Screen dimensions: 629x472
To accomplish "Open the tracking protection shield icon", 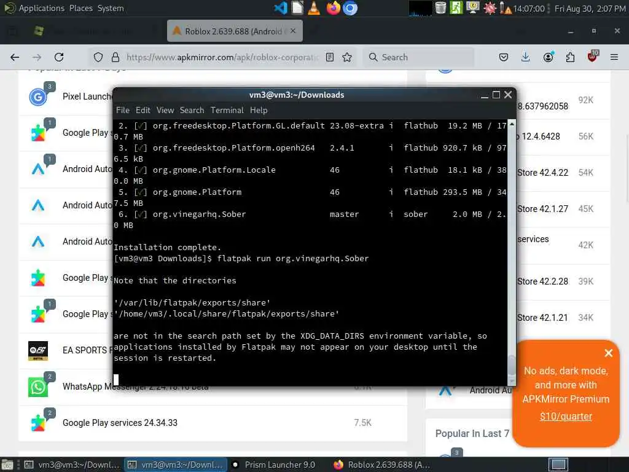I will coord(98,57).
